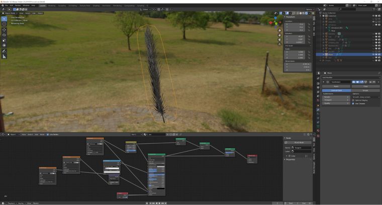This screenshot has width=382, height=205.
Task: Select the Transform tool
Action: (4, 45)
